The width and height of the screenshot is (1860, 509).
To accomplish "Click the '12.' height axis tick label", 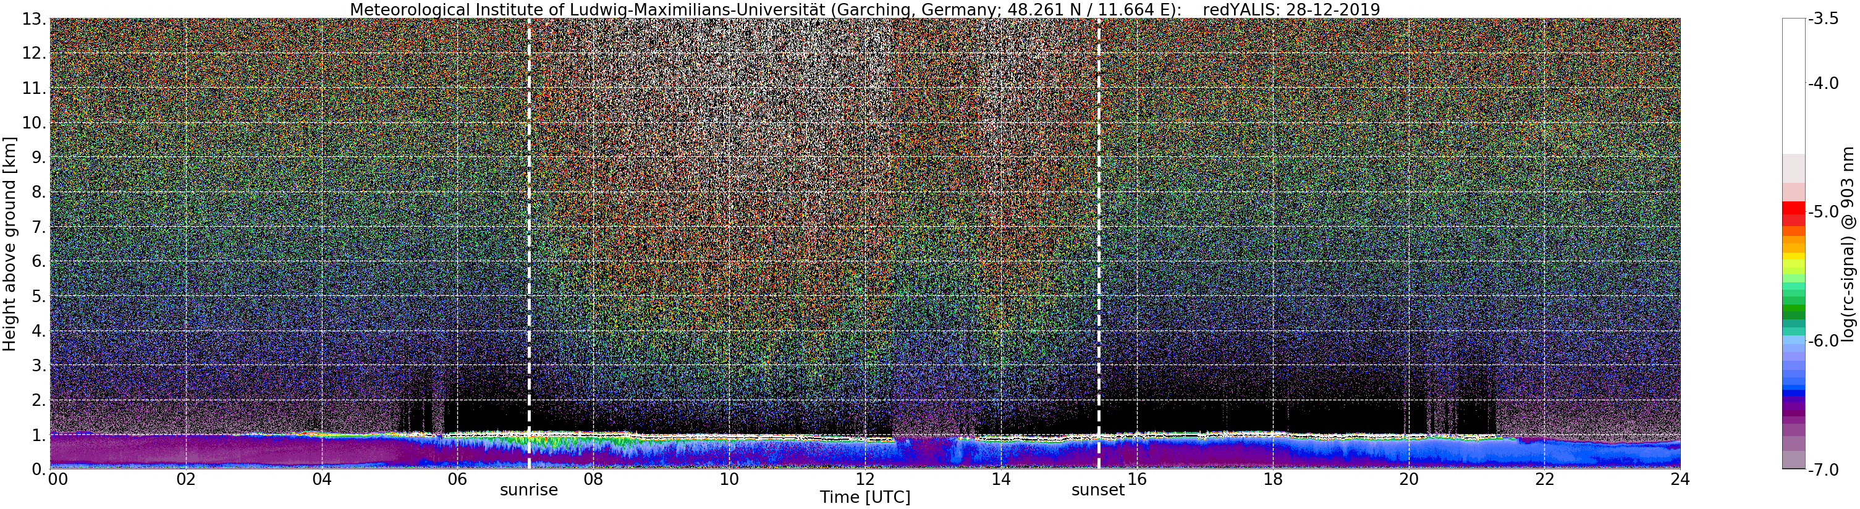I will click(34, 53).
